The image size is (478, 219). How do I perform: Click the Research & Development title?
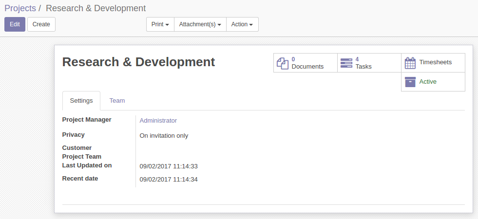point(138,62)
